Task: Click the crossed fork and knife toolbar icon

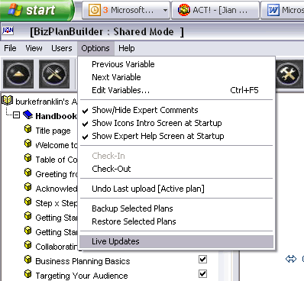Action: (x=54, y=74)
